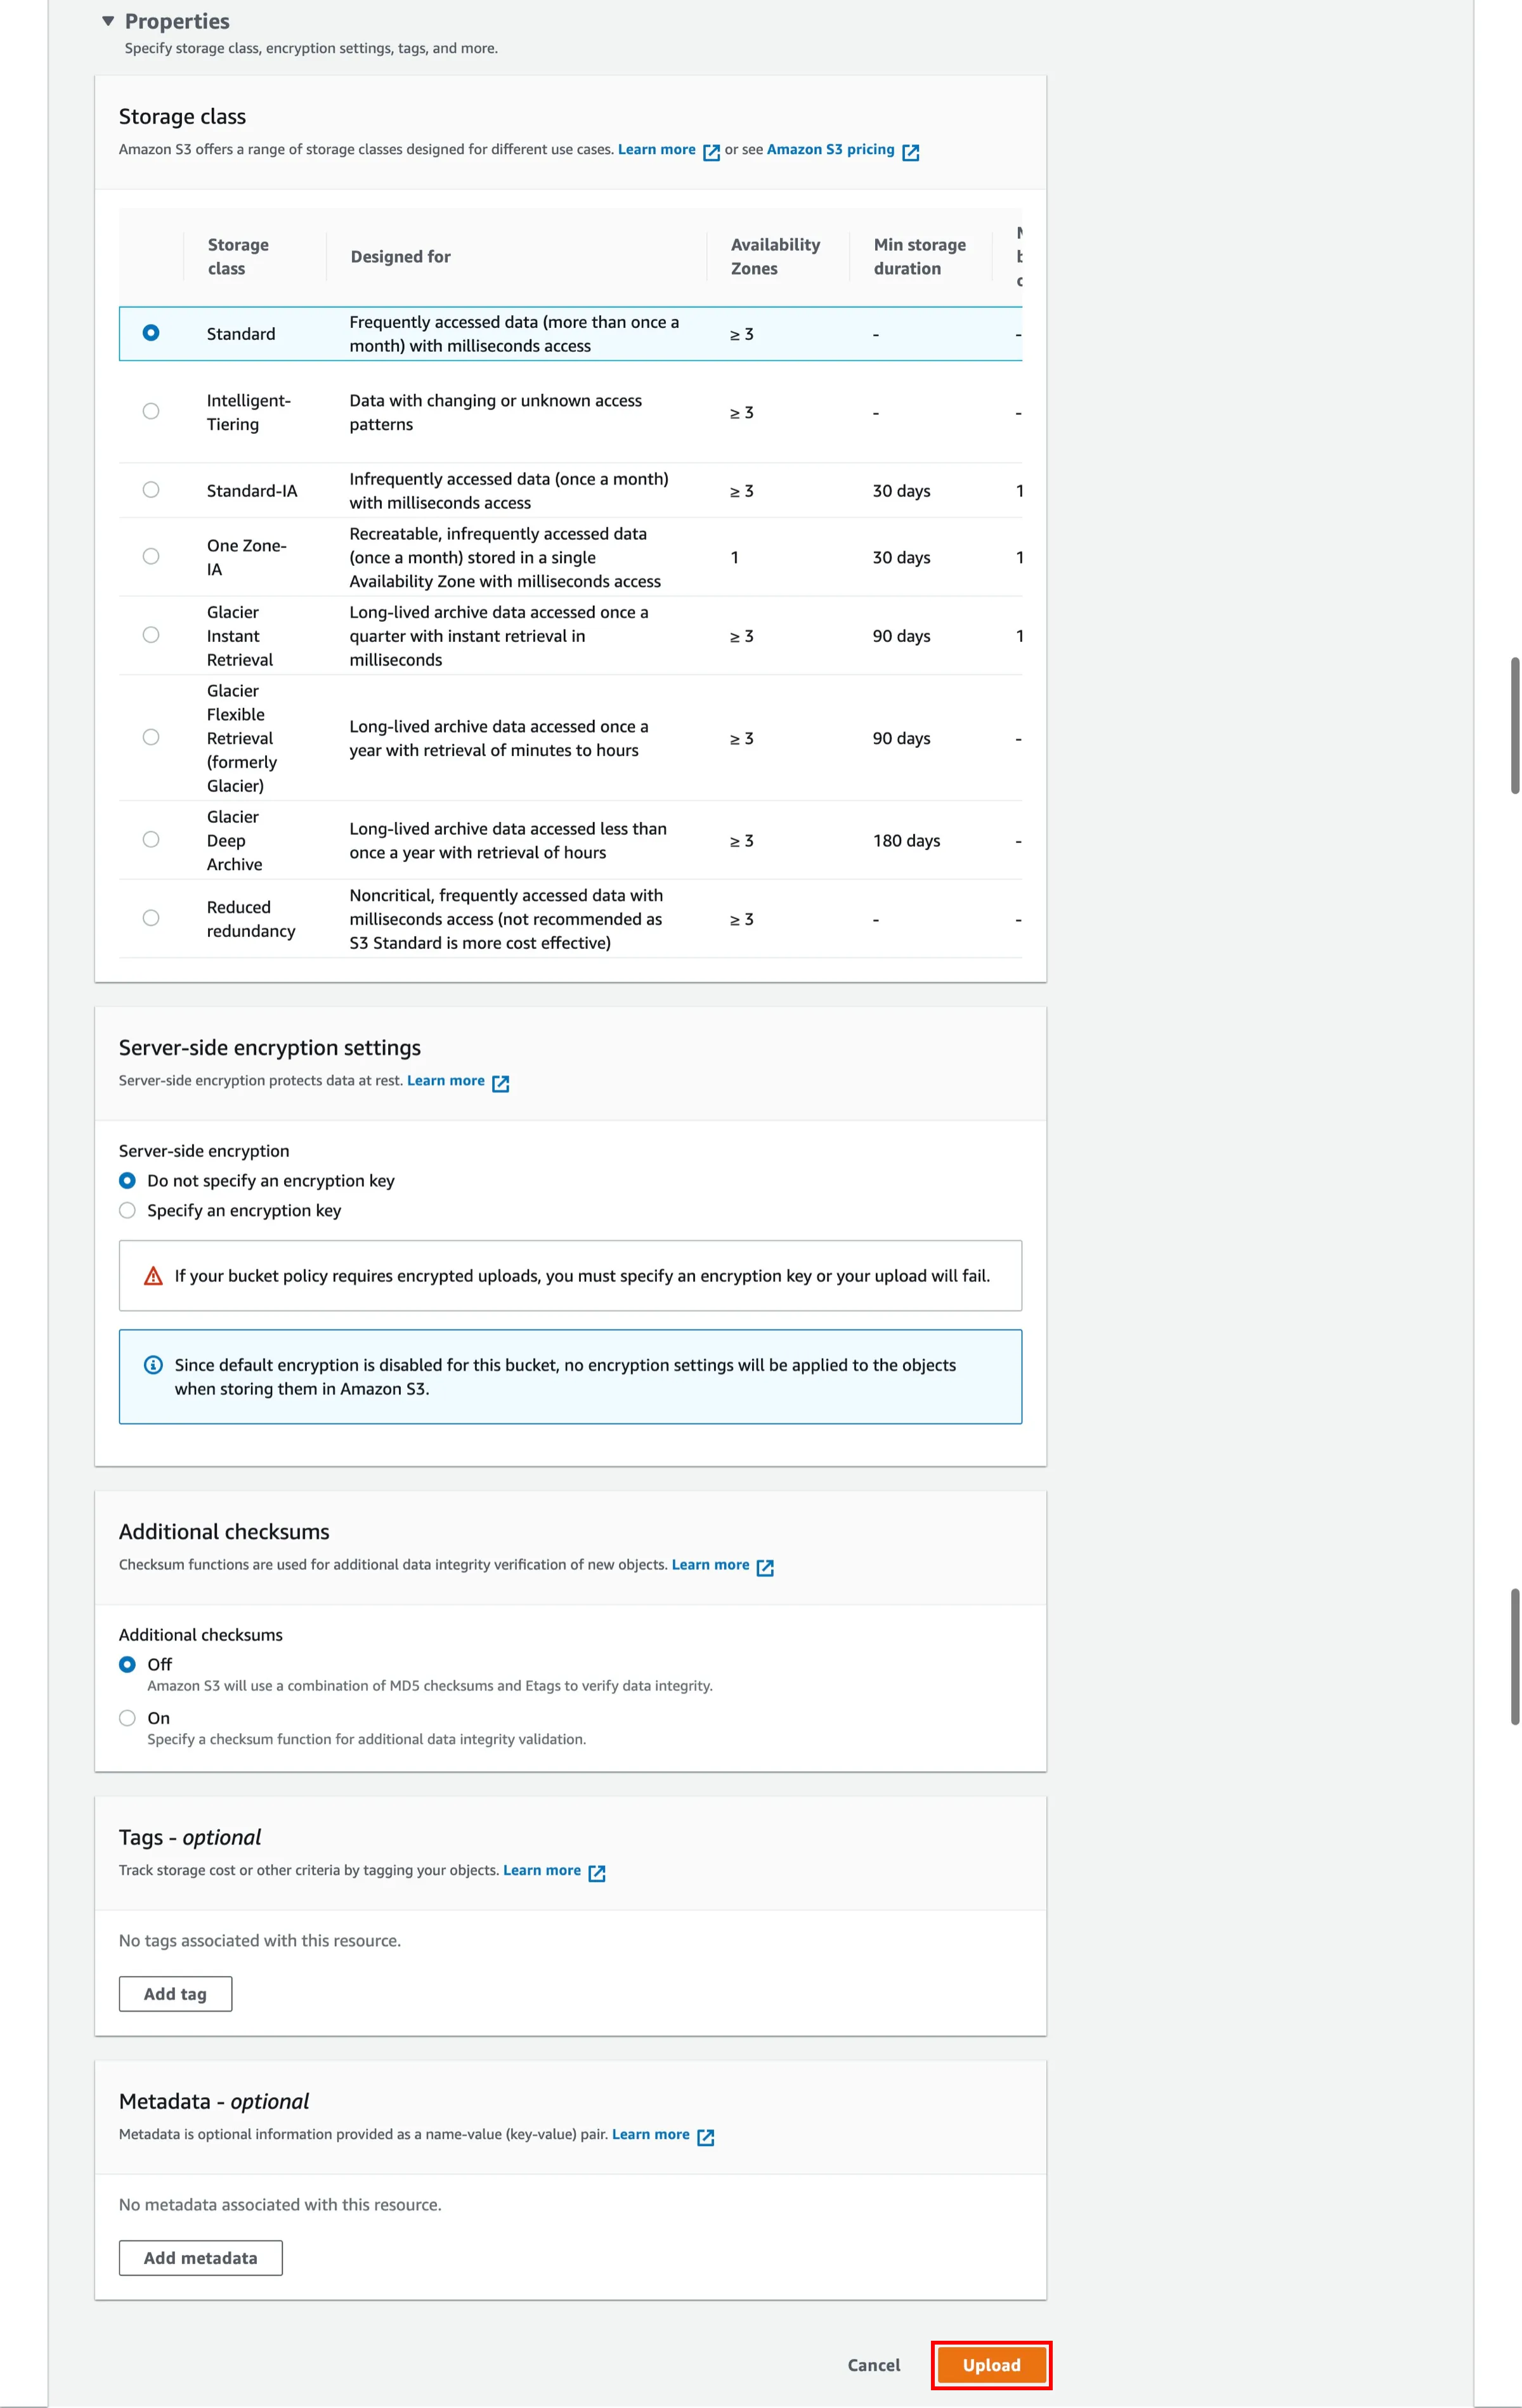Click the page vertical scrollbar thumb
Viewport: 1522px width, 2408px height.
pos(1514,725)
